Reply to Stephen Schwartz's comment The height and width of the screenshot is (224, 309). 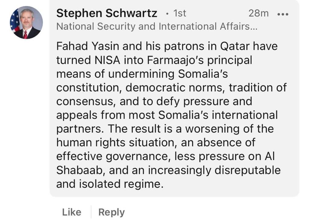(112, 212)
